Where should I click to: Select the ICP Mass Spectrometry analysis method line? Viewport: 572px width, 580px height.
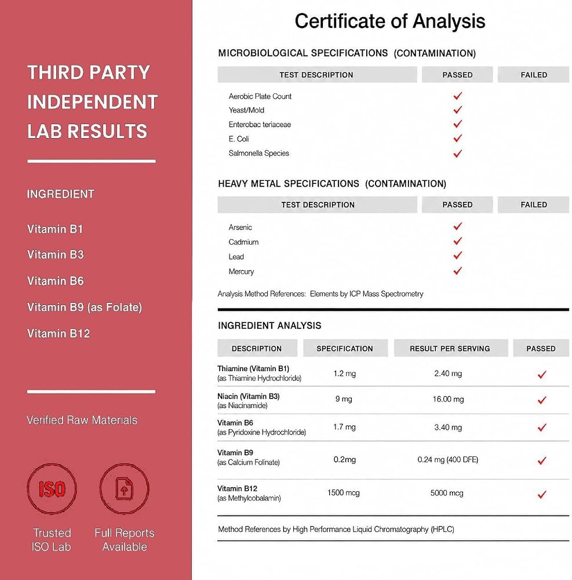click(x=320, y=293)
